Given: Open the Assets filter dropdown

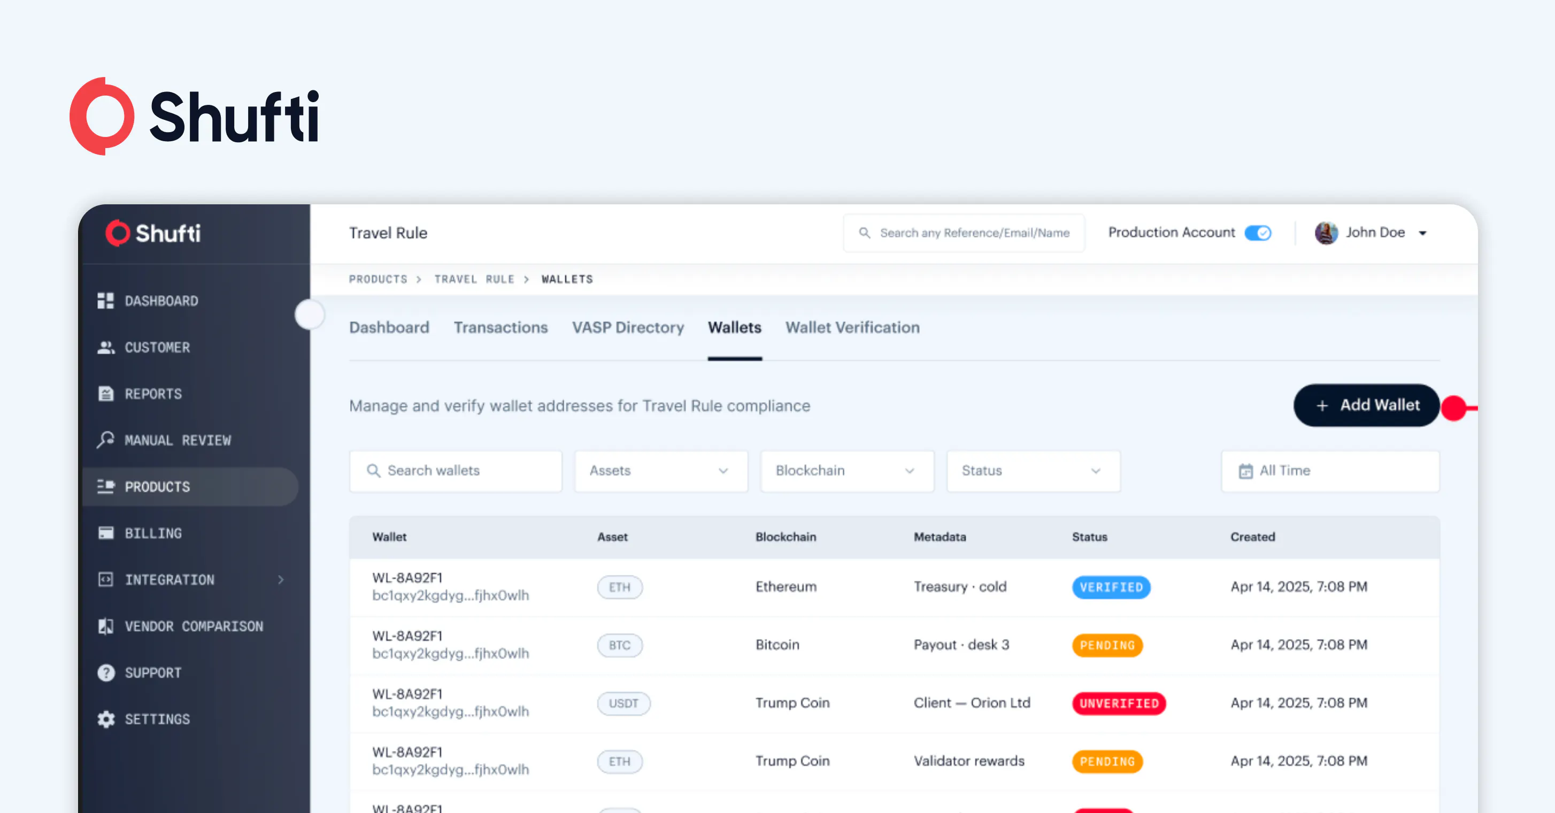Looking at the screenshot, I should point(661,471).
